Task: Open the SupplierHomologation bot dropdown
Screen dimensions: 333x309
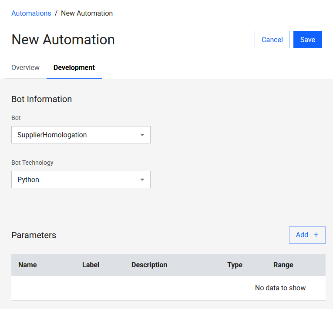Action: coord(74,135)
